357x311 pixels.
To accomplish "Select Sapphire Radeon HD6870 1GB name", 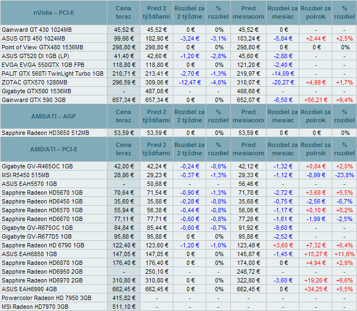I will 42,263.
